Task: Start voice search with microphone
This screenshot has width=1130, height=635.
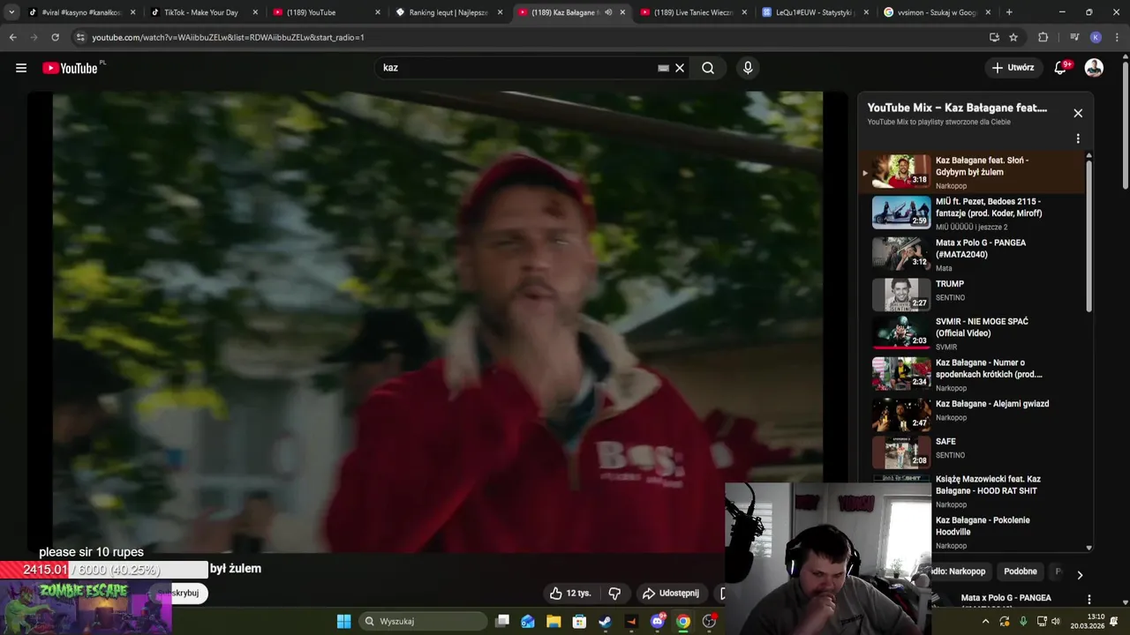Action: pos(748,68)
